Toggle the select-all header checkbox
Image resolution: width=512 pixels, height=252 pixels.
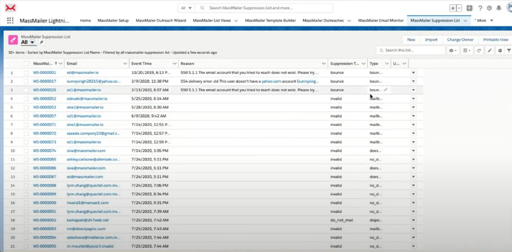(26, 64)
